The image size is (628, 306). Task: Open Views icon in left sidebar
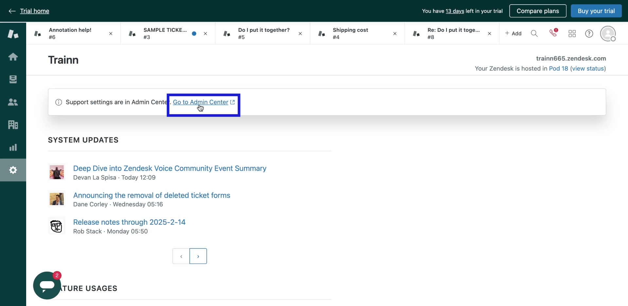click(x=13, y=79)
